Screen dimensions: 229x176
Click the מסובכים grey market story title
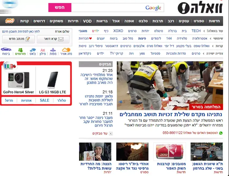coord(171,166)
